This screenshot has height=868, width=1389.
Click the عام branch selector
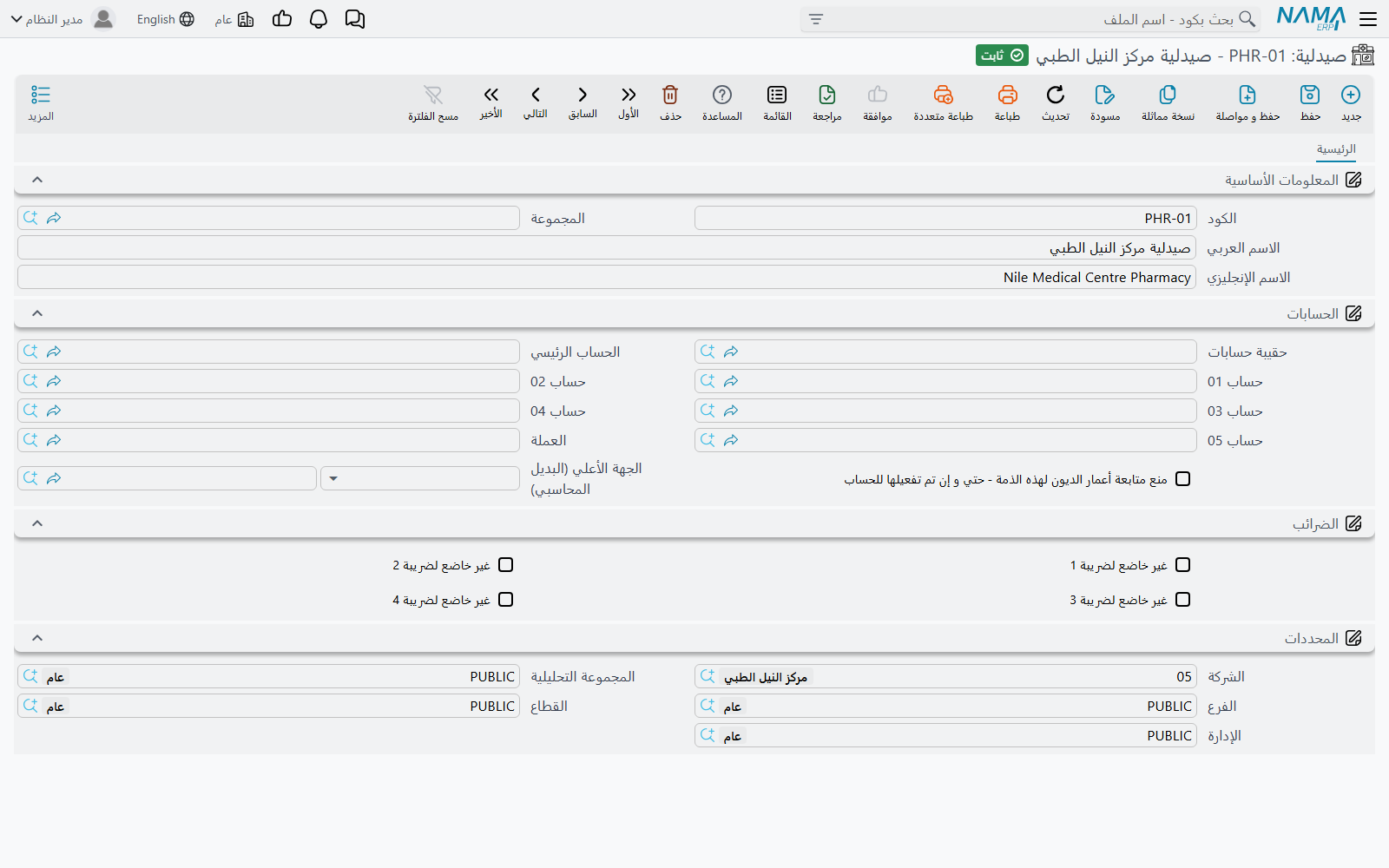(x=234, y=19)
